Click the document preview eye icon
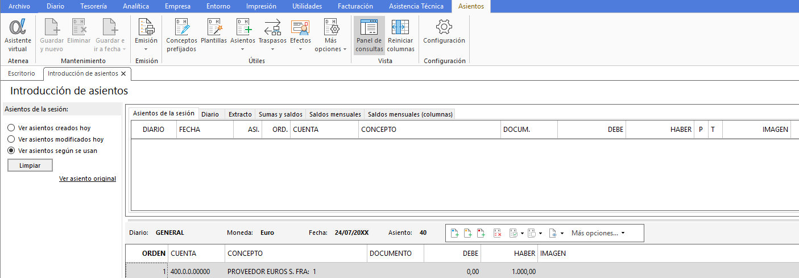The width and height of the screenshot is (799, 278). [x=553, y=233]
